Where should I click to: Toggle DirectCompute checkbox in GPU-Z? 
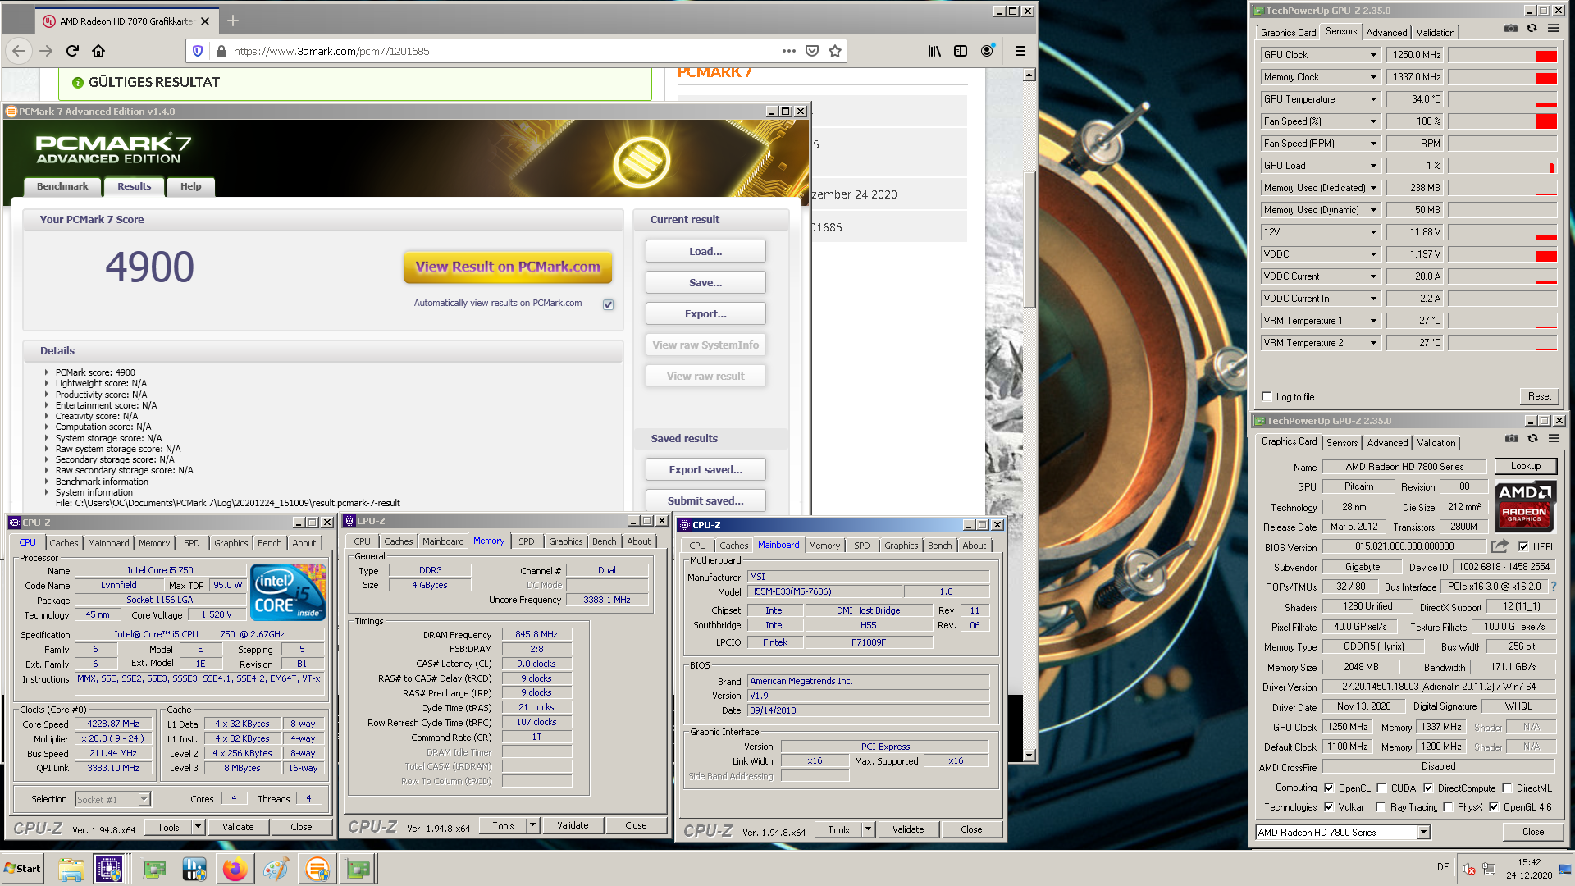[1428, 788]
